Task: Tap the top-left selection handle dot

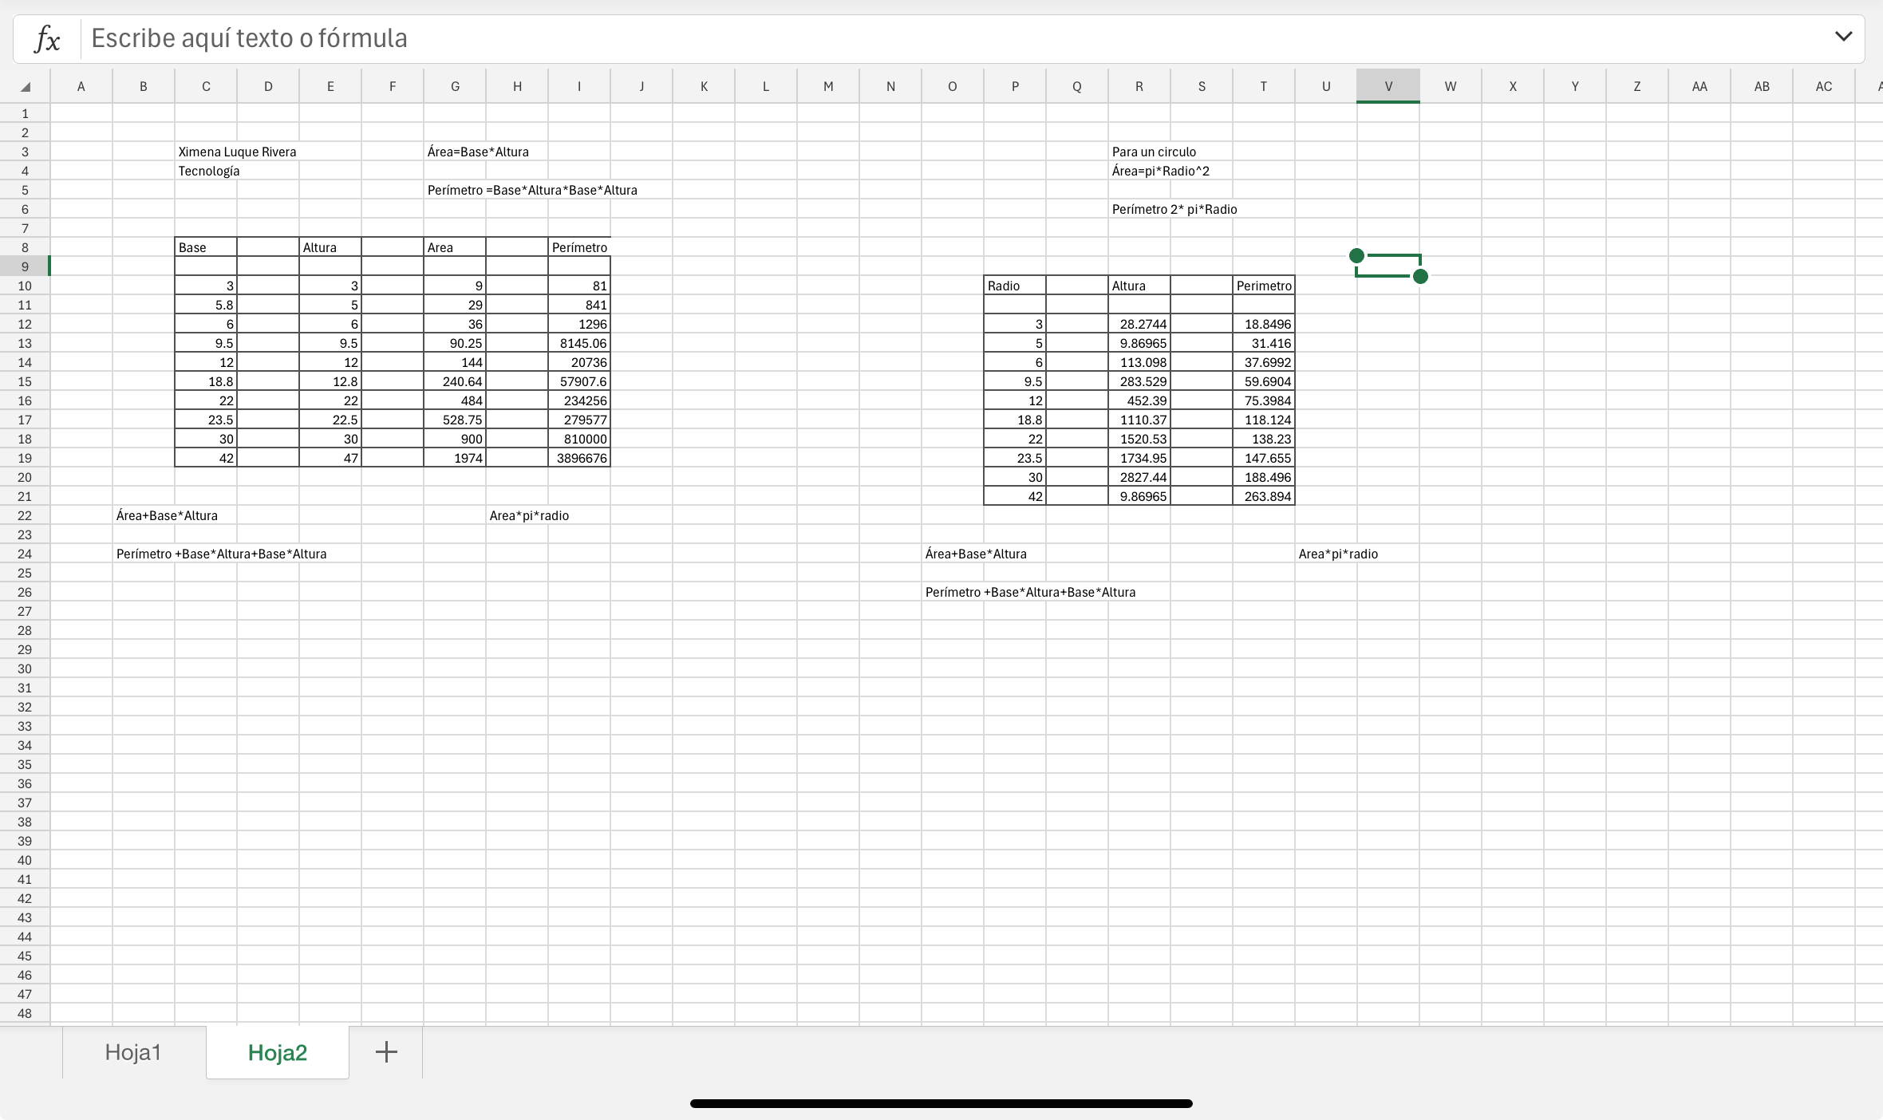Action: coord(1356,256)
